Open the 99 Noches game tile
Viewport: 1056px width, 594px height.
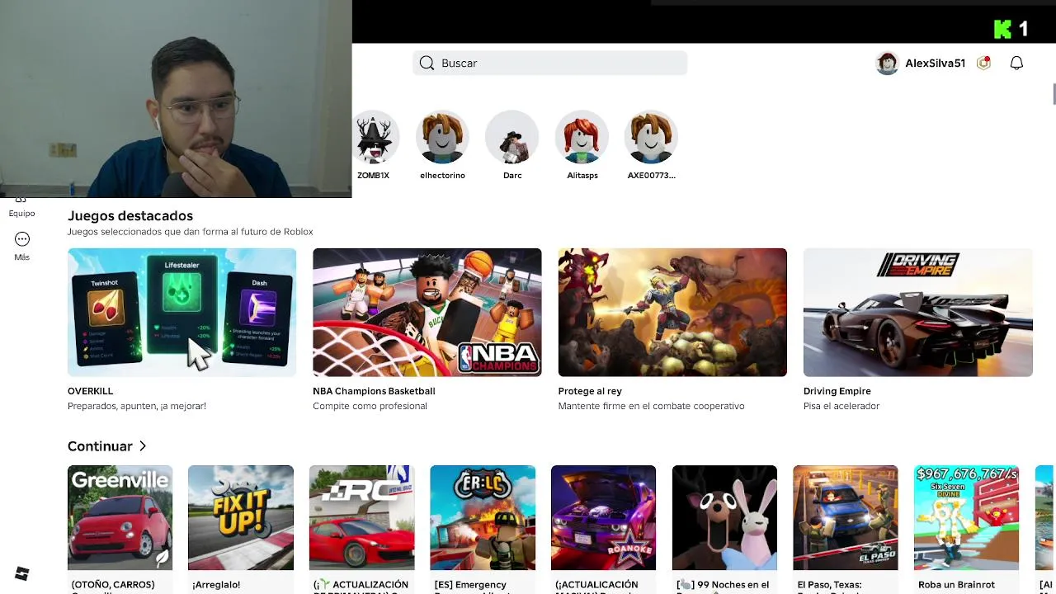[724, 518]
